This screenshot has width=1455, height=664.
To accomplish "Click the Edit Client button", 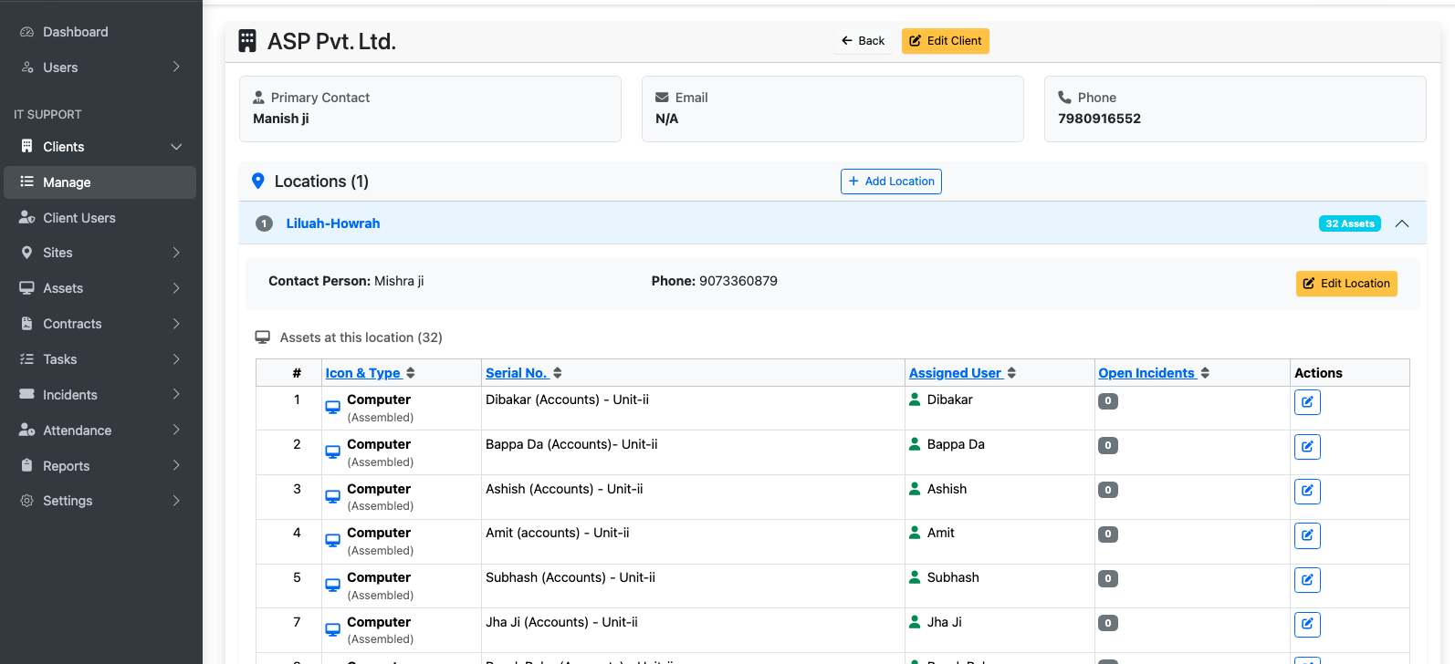I will (946, 41).
